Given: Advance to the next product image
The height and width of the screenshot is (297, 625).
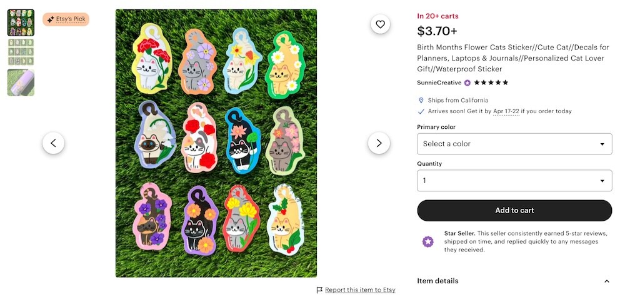Looking at the screenshot, I should pyautogui.click(x=379, y=143).
